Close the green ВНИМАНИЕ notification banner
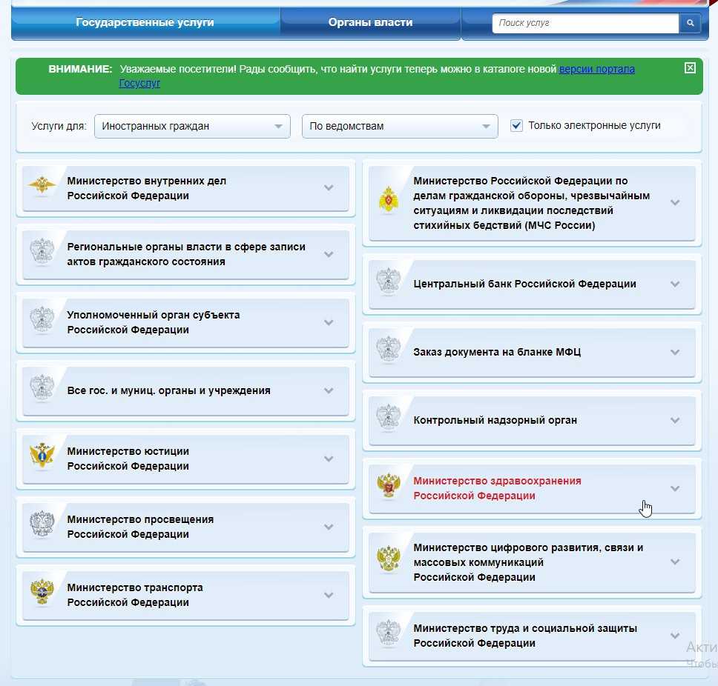The width and height of the screenshot is (718, 686). coord(690,68)
